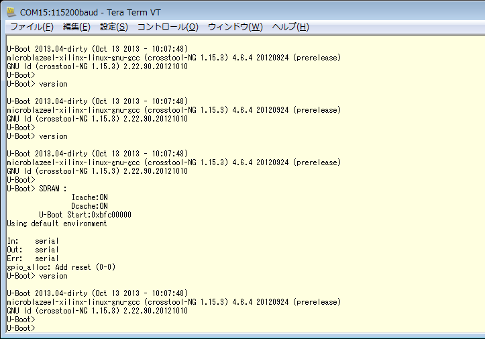Click the 'gpio_alloc: Add reset (0-0)' line
Screen dimensions: 485x339
61,267
